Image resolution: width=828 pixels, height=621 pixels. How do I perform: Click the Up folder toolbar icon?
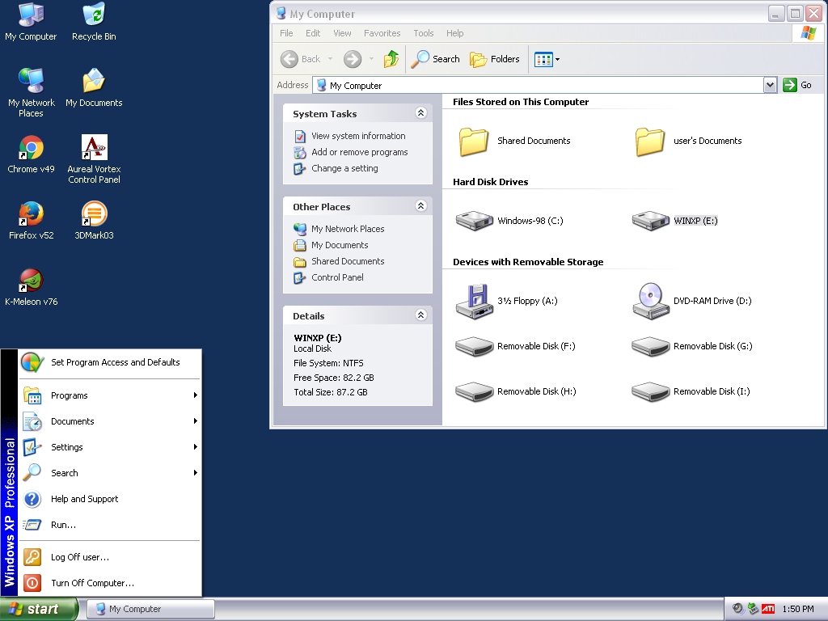coord(391,59)
